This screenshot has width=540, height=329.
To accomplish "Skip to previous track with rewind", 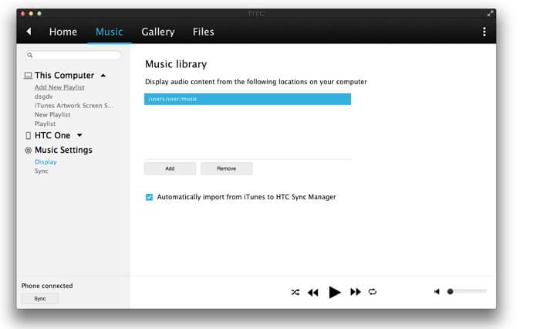I will [x=313, y=293].
